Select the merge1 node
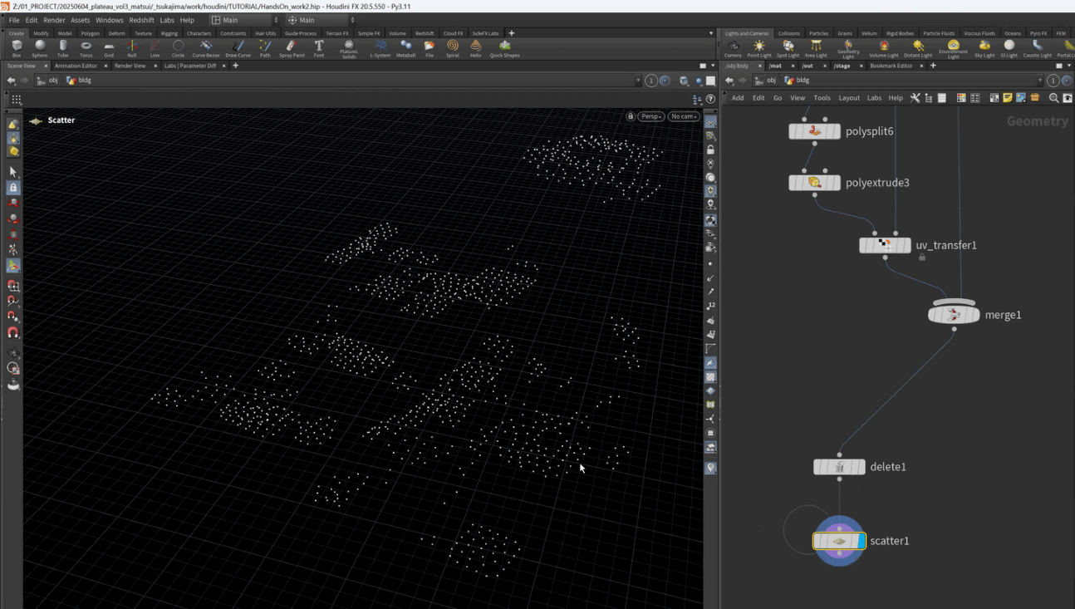The height and width of the screenshot is (609, 1075). 954,315
